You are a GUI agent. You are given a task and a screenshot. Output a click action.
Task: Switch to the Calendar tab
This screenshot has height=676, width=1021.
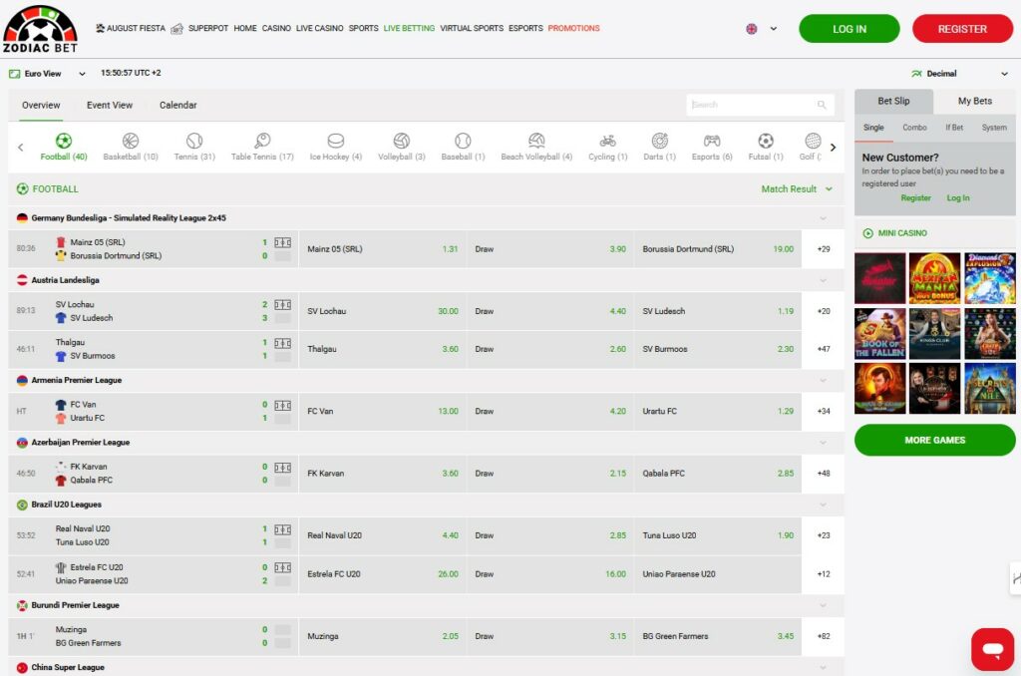(177, 105)
